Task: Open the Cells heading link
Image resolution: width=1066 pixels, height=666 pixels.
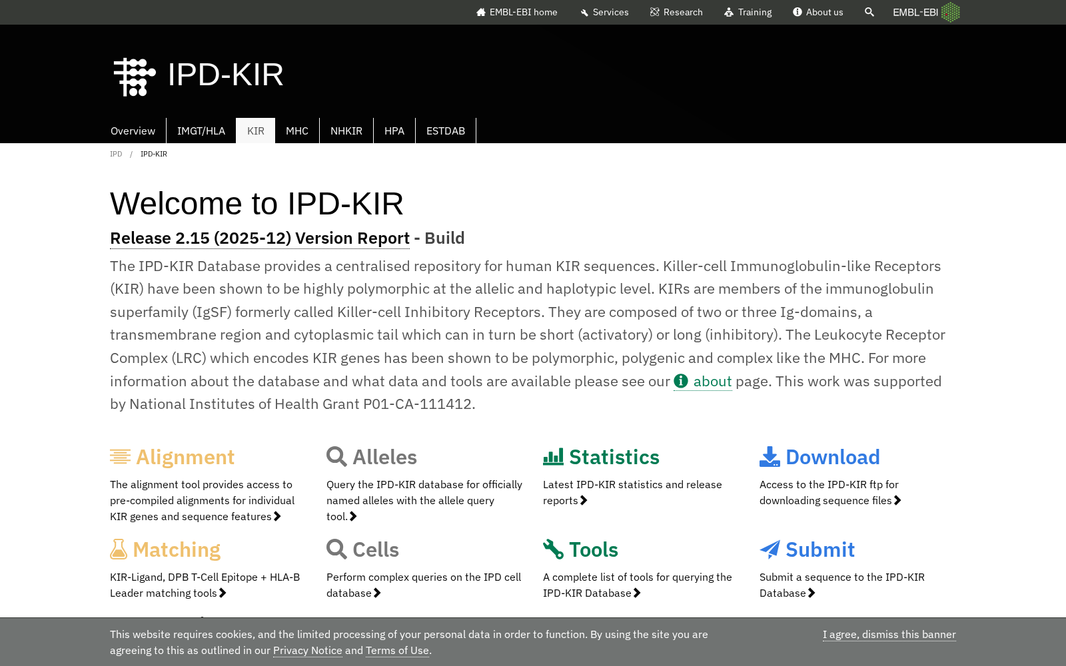Action: point(376,549)
